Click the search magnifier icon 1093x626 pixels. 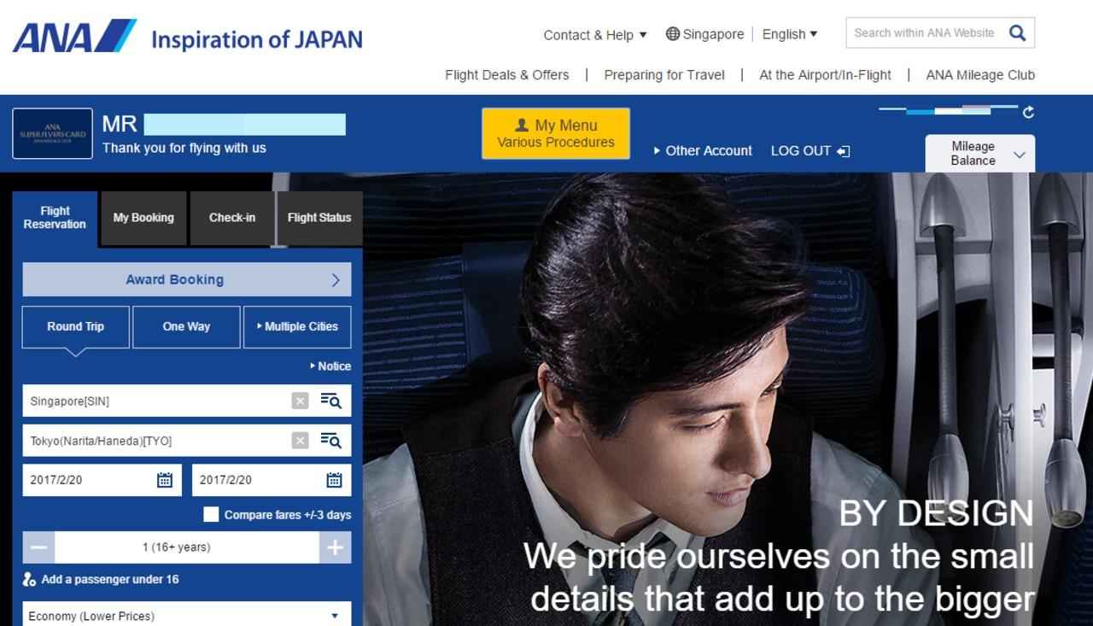(x=1017, y=33)
